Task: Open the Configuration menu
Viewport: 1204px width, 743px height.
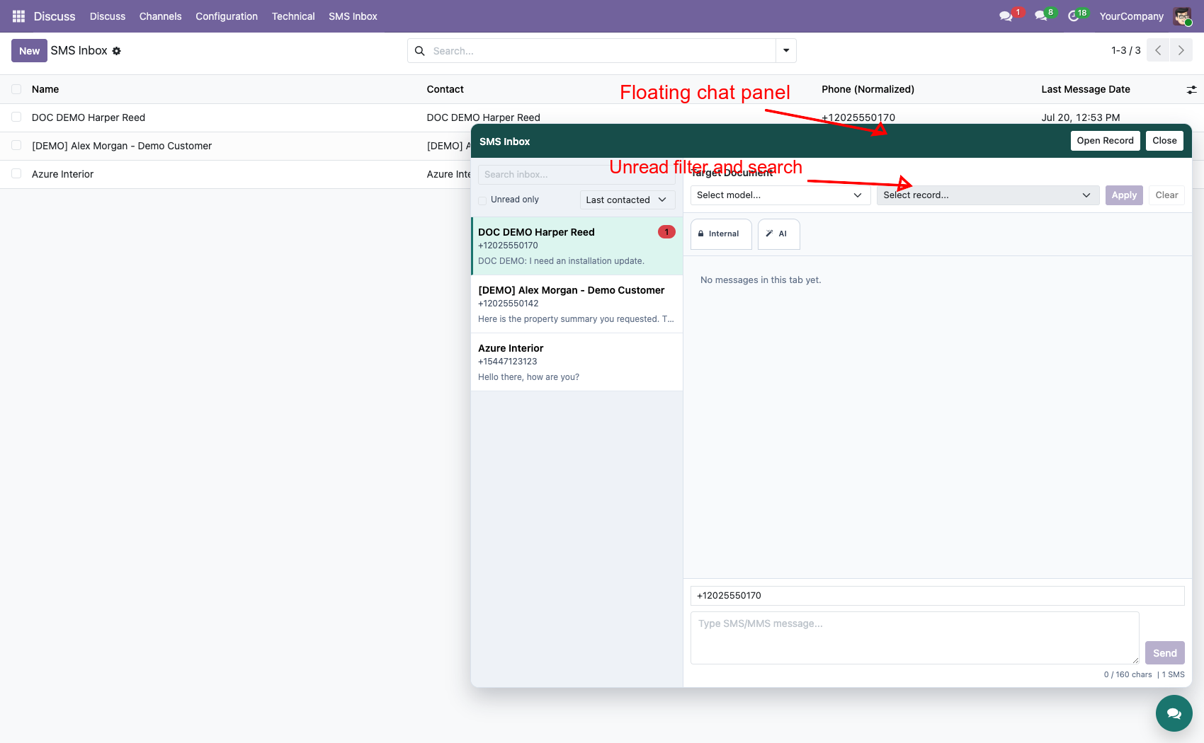Action: point(227,16)
